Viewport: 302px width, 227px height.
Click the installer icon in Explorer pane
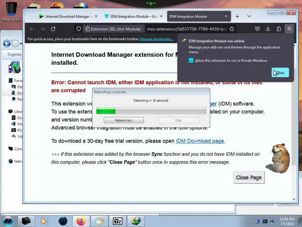click(14, 67)
